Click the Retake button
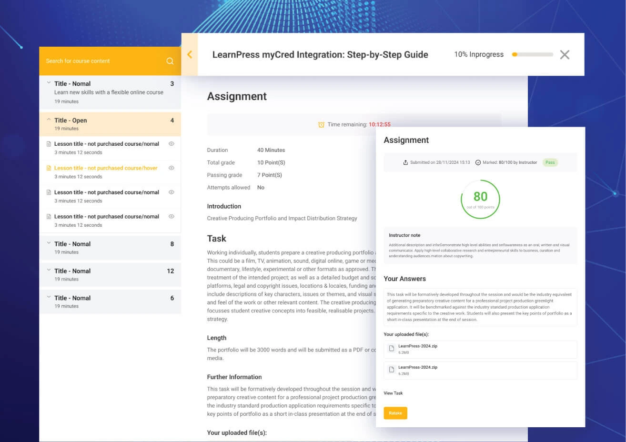This screenshot has width=626, height=442. pos(395,413)
